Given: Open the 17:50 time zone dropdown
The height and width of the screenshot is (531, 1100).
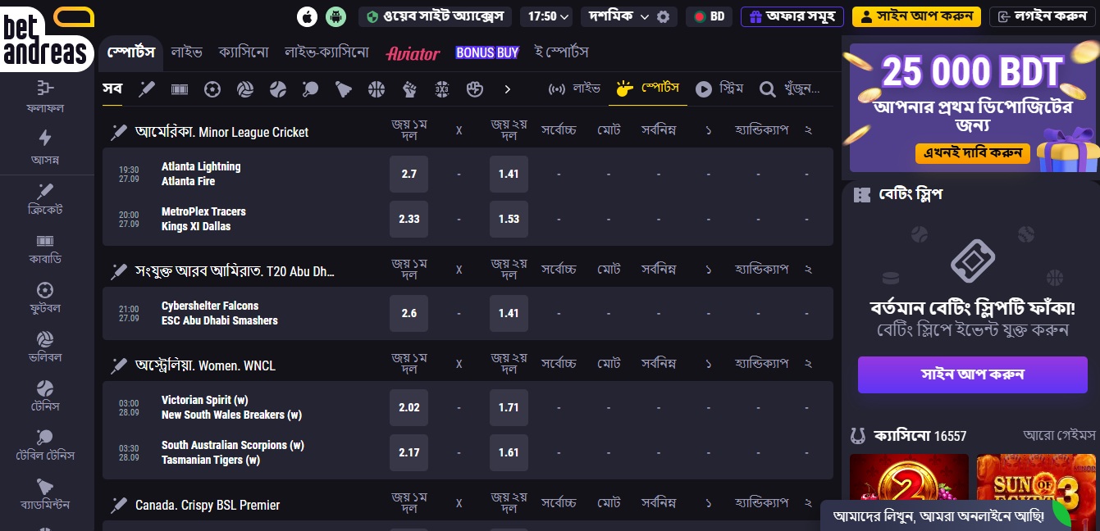Looking at the screenshot, I should [549, 16].
